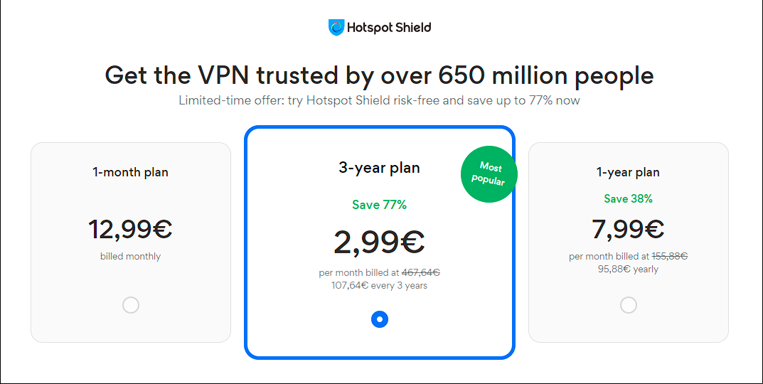Click the 12,99€ monthly price
Image resolution: width=763 pixels, height=384 pixels.
click(x=130, y=229)
